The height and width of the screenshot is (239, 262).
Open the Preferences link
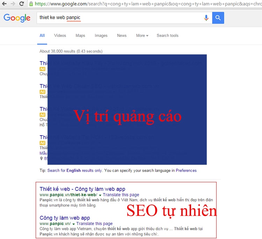[x=186, y=170]
